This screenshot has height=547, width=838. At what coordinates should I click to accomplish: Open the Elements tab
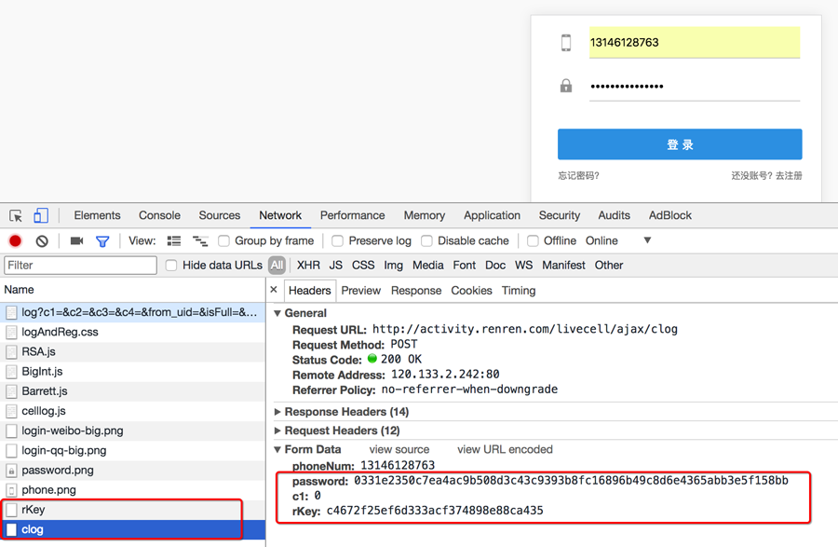97,215
